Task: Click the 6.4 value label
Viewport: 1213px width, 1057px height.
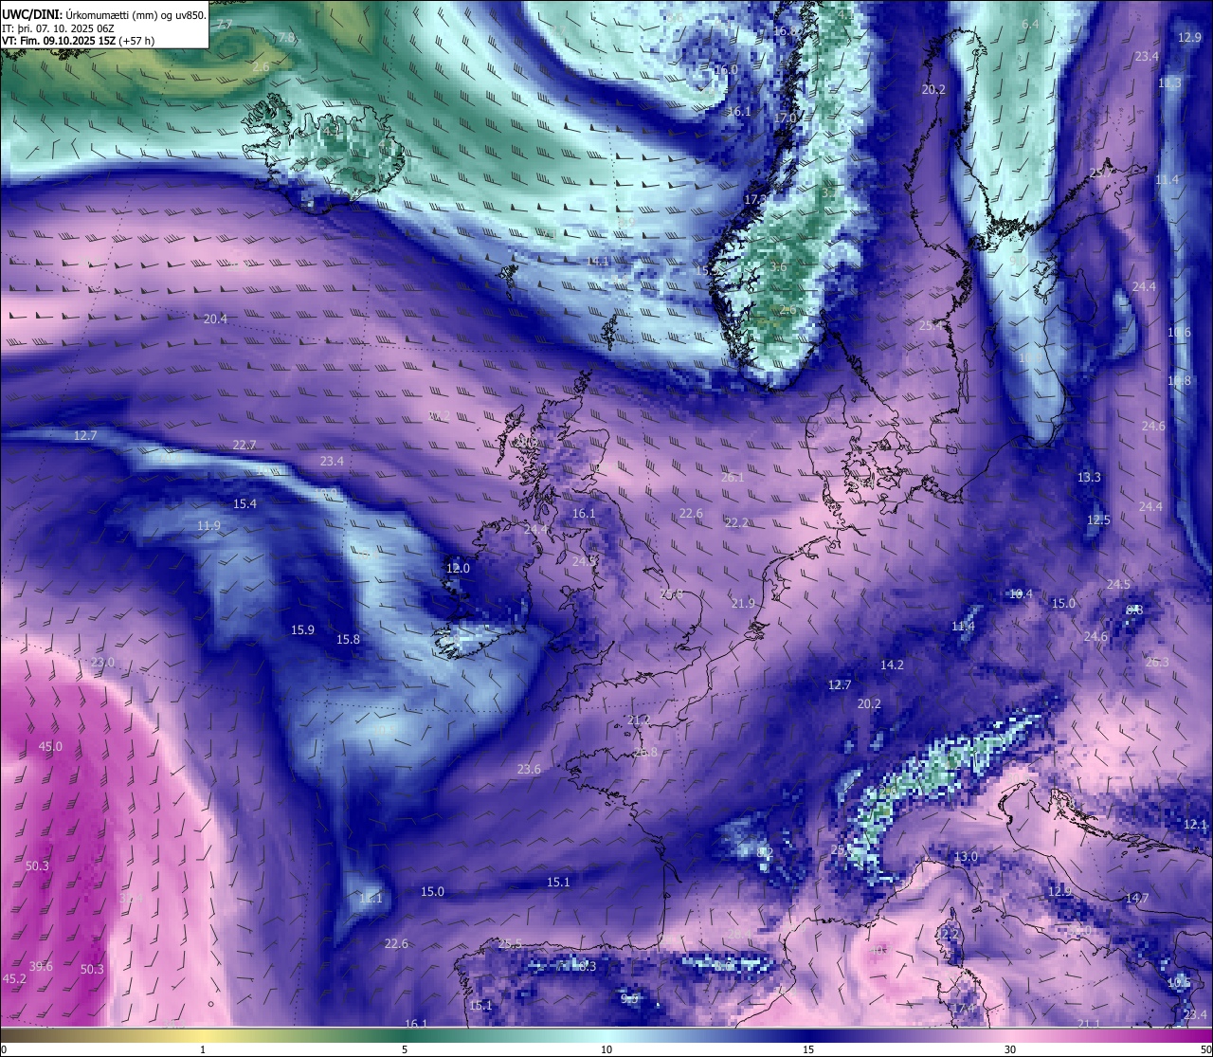Action: tap(1030, 25)
